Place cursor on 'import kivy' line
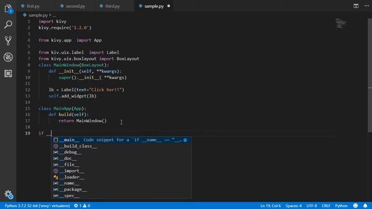Image resolution: width=372 pixels, height=209 pixels. coord(52,21)
